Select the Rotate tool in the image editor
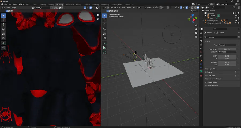This screenshot has width=241, height=128. [x=3, y=29]
